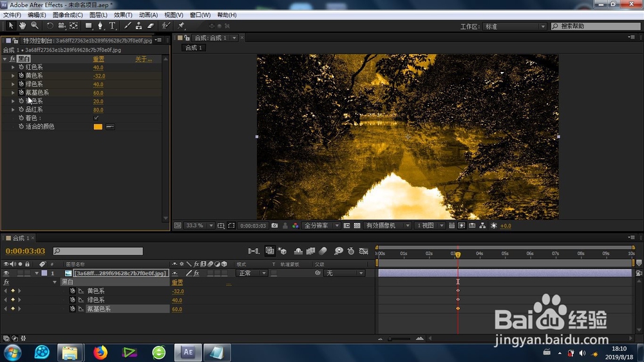Select the Type text tool
Viewport: 644px width, 362px height.
point(112,26)
